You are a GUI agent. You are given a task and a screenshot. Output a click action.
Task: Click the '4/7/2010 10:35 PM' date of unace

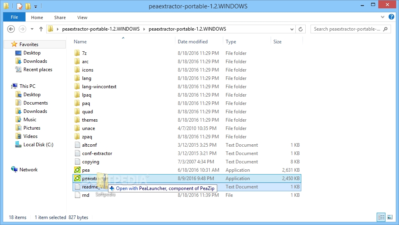click(x=197, y=128)
